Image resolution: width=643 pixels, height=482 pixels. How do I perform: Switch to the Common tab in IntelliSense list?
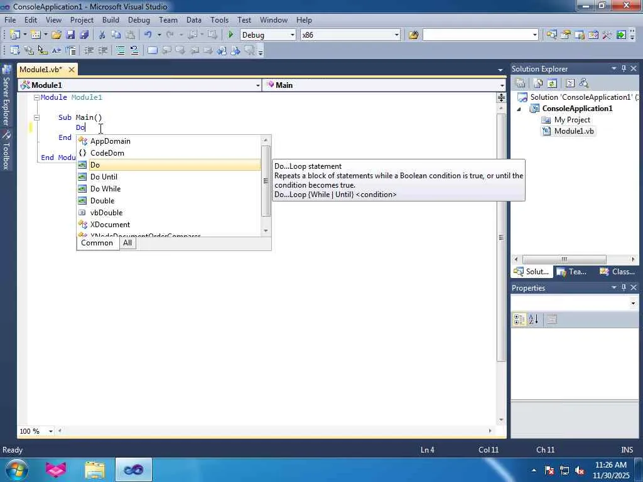(97, 243)
